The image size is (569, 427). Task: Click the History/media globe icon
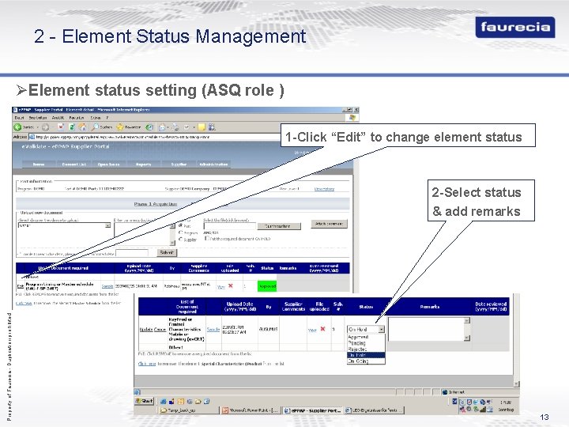[149, 127]
